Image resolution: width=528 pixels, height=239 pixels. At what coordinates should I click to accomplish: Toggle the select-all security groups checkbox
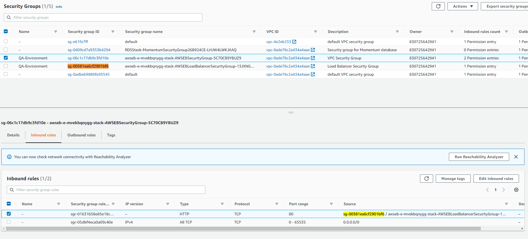6,31
